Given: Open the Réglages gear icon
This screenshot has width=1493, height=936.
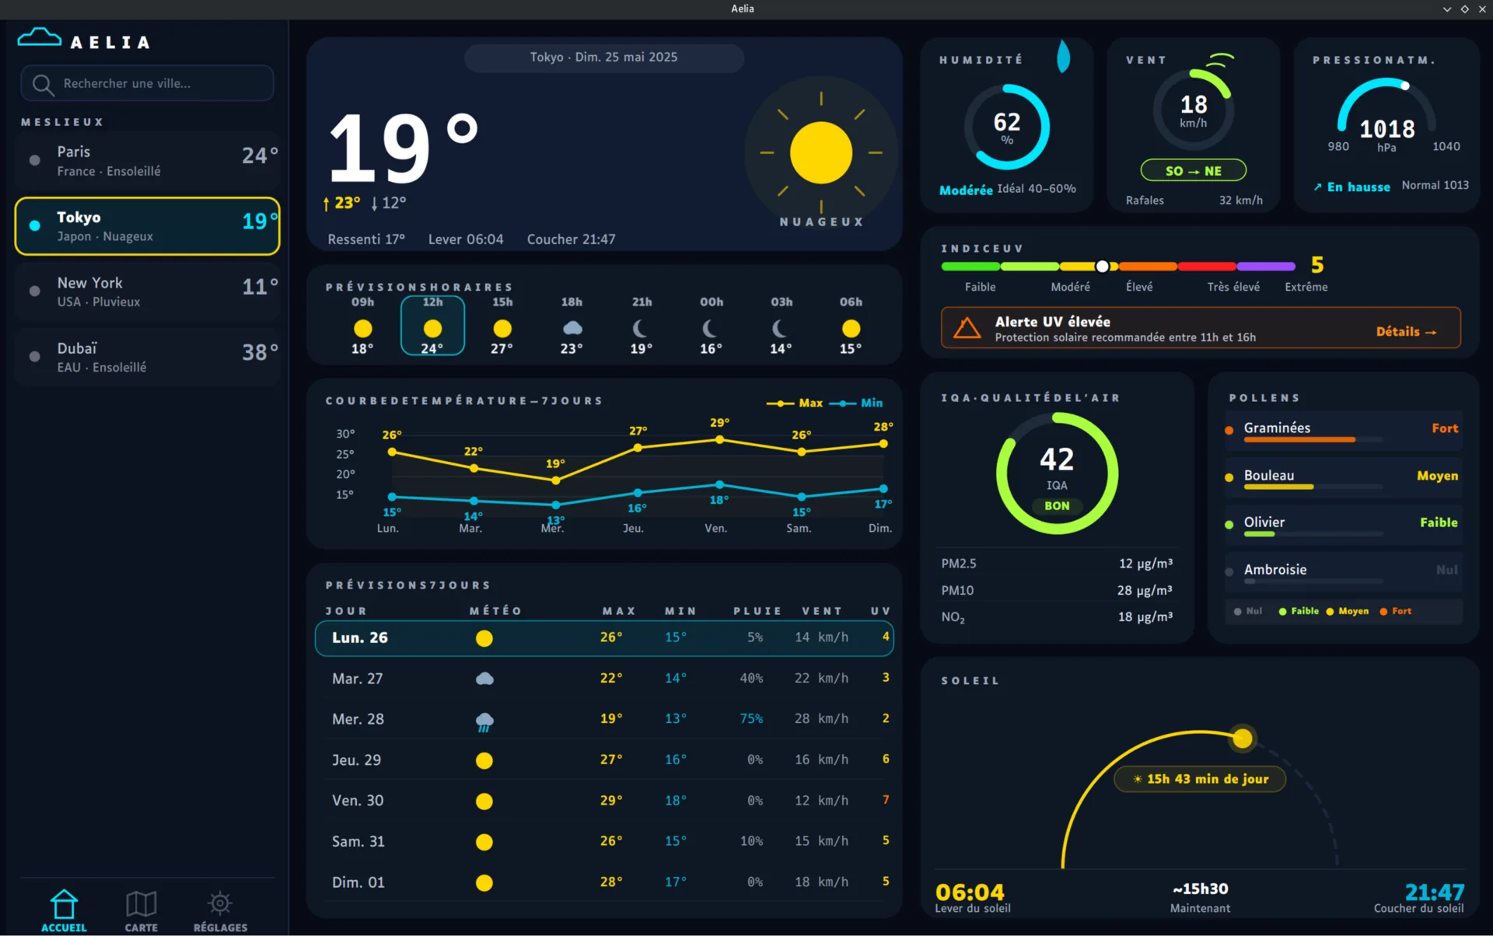Looking at the screenshot, I should [220, 903].
